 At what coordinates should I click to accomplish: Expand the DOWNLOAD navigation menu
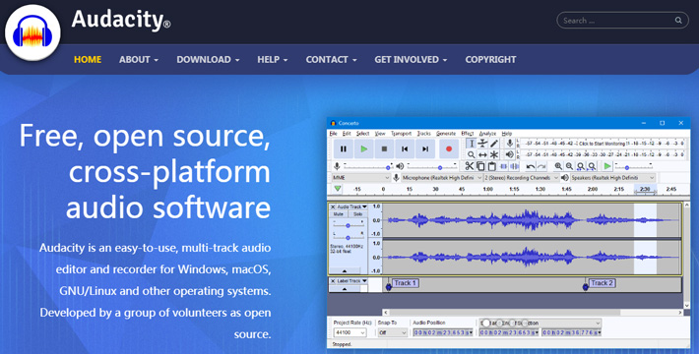point(208,60)
